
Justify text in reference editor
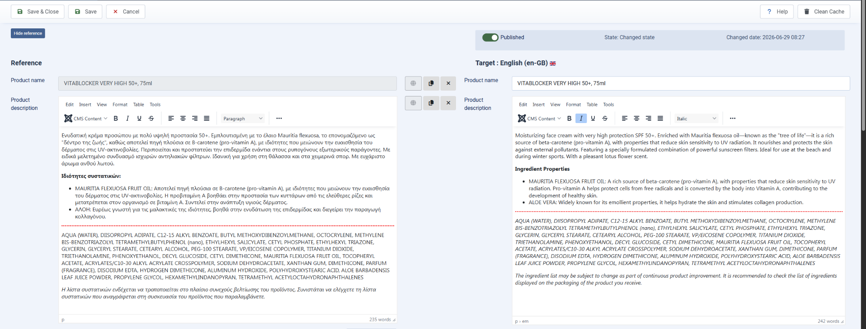point(207,119)
